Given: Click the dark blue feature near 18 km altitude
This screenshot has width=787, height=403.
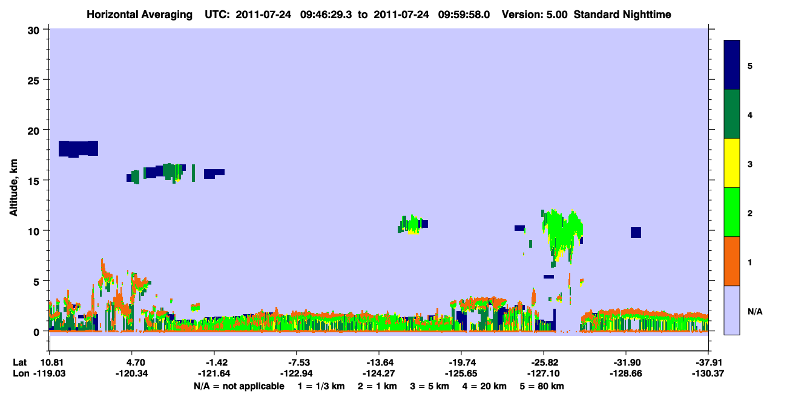Looking at the screenshot, I should point(78,149).
